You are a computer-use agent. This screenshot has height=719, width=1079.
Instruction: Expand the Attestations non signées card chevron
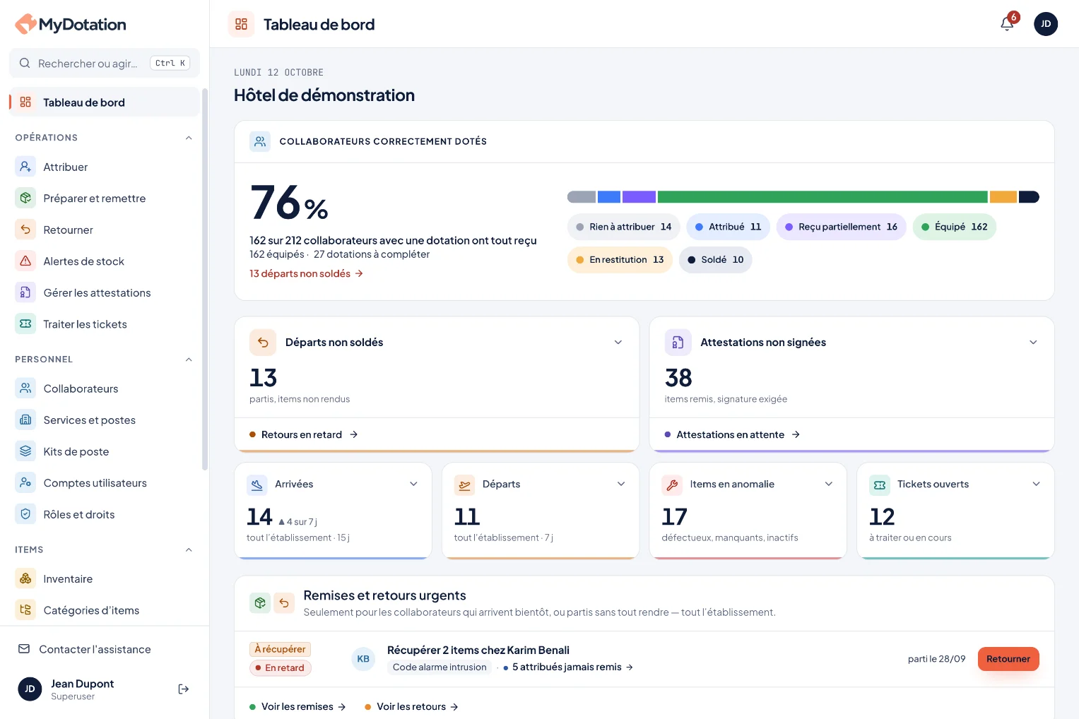[1033, 343]
